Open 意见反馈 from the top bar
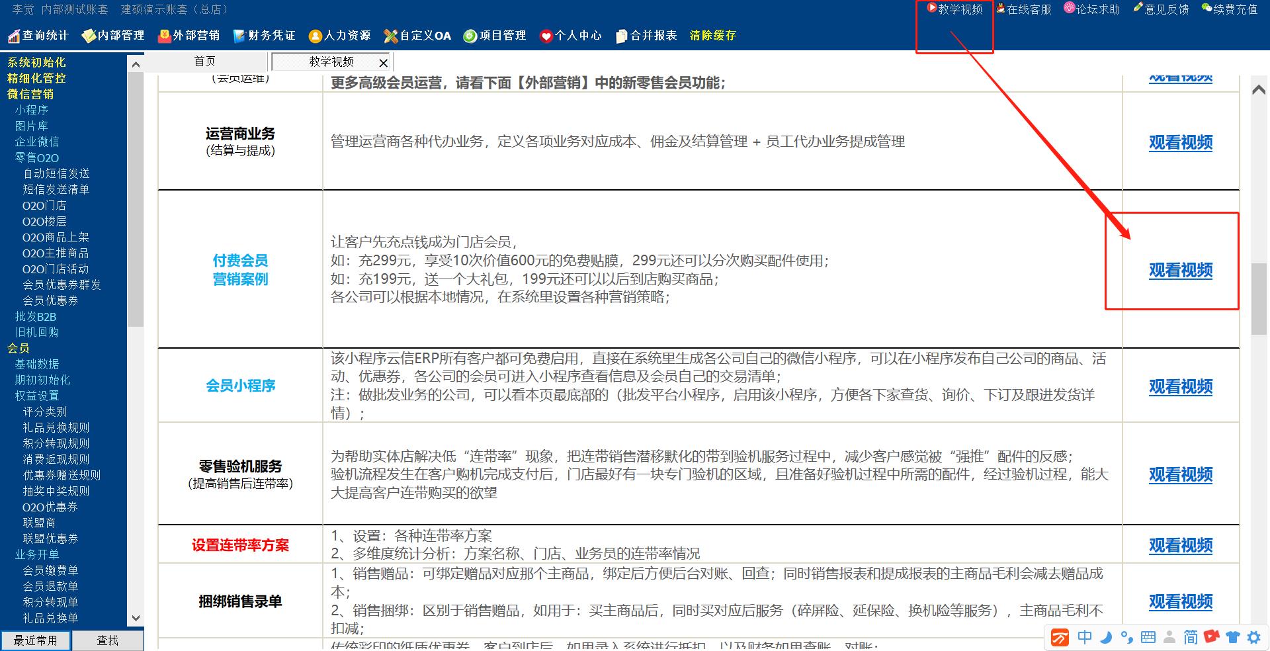1270x651 pixels. (1161, 9)
